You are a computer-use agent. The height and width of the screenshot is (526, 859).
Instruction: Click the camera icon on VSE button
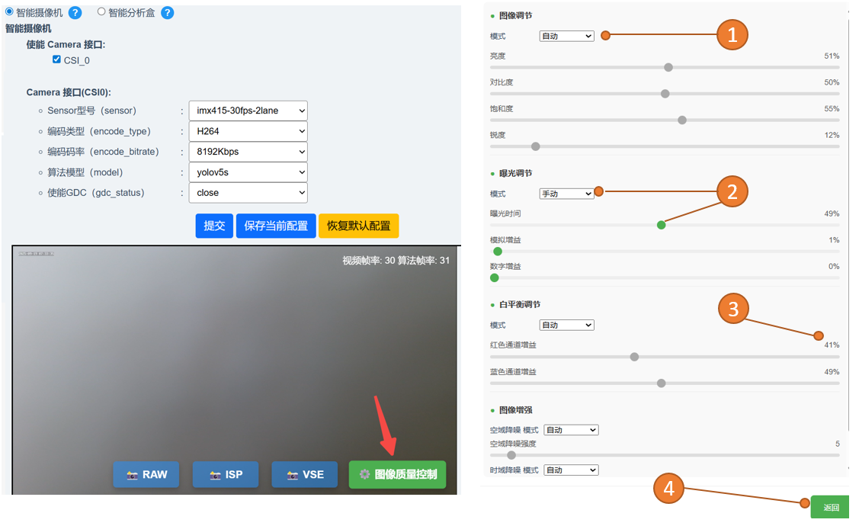(293, 475)
